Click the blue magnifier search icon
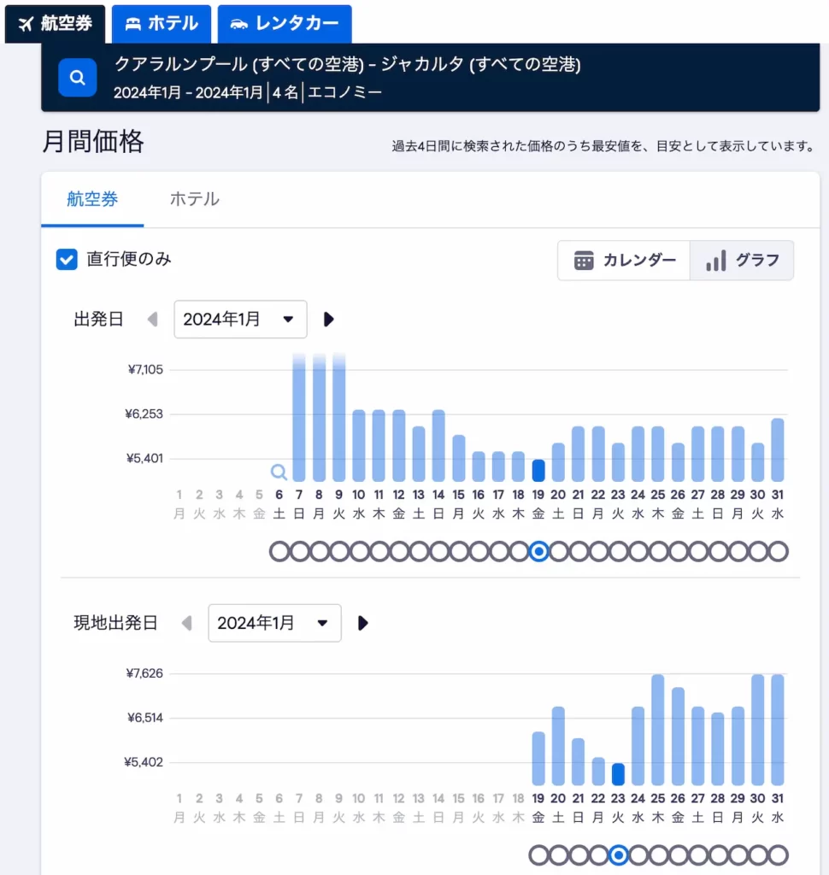 click(x=77, y=77)
